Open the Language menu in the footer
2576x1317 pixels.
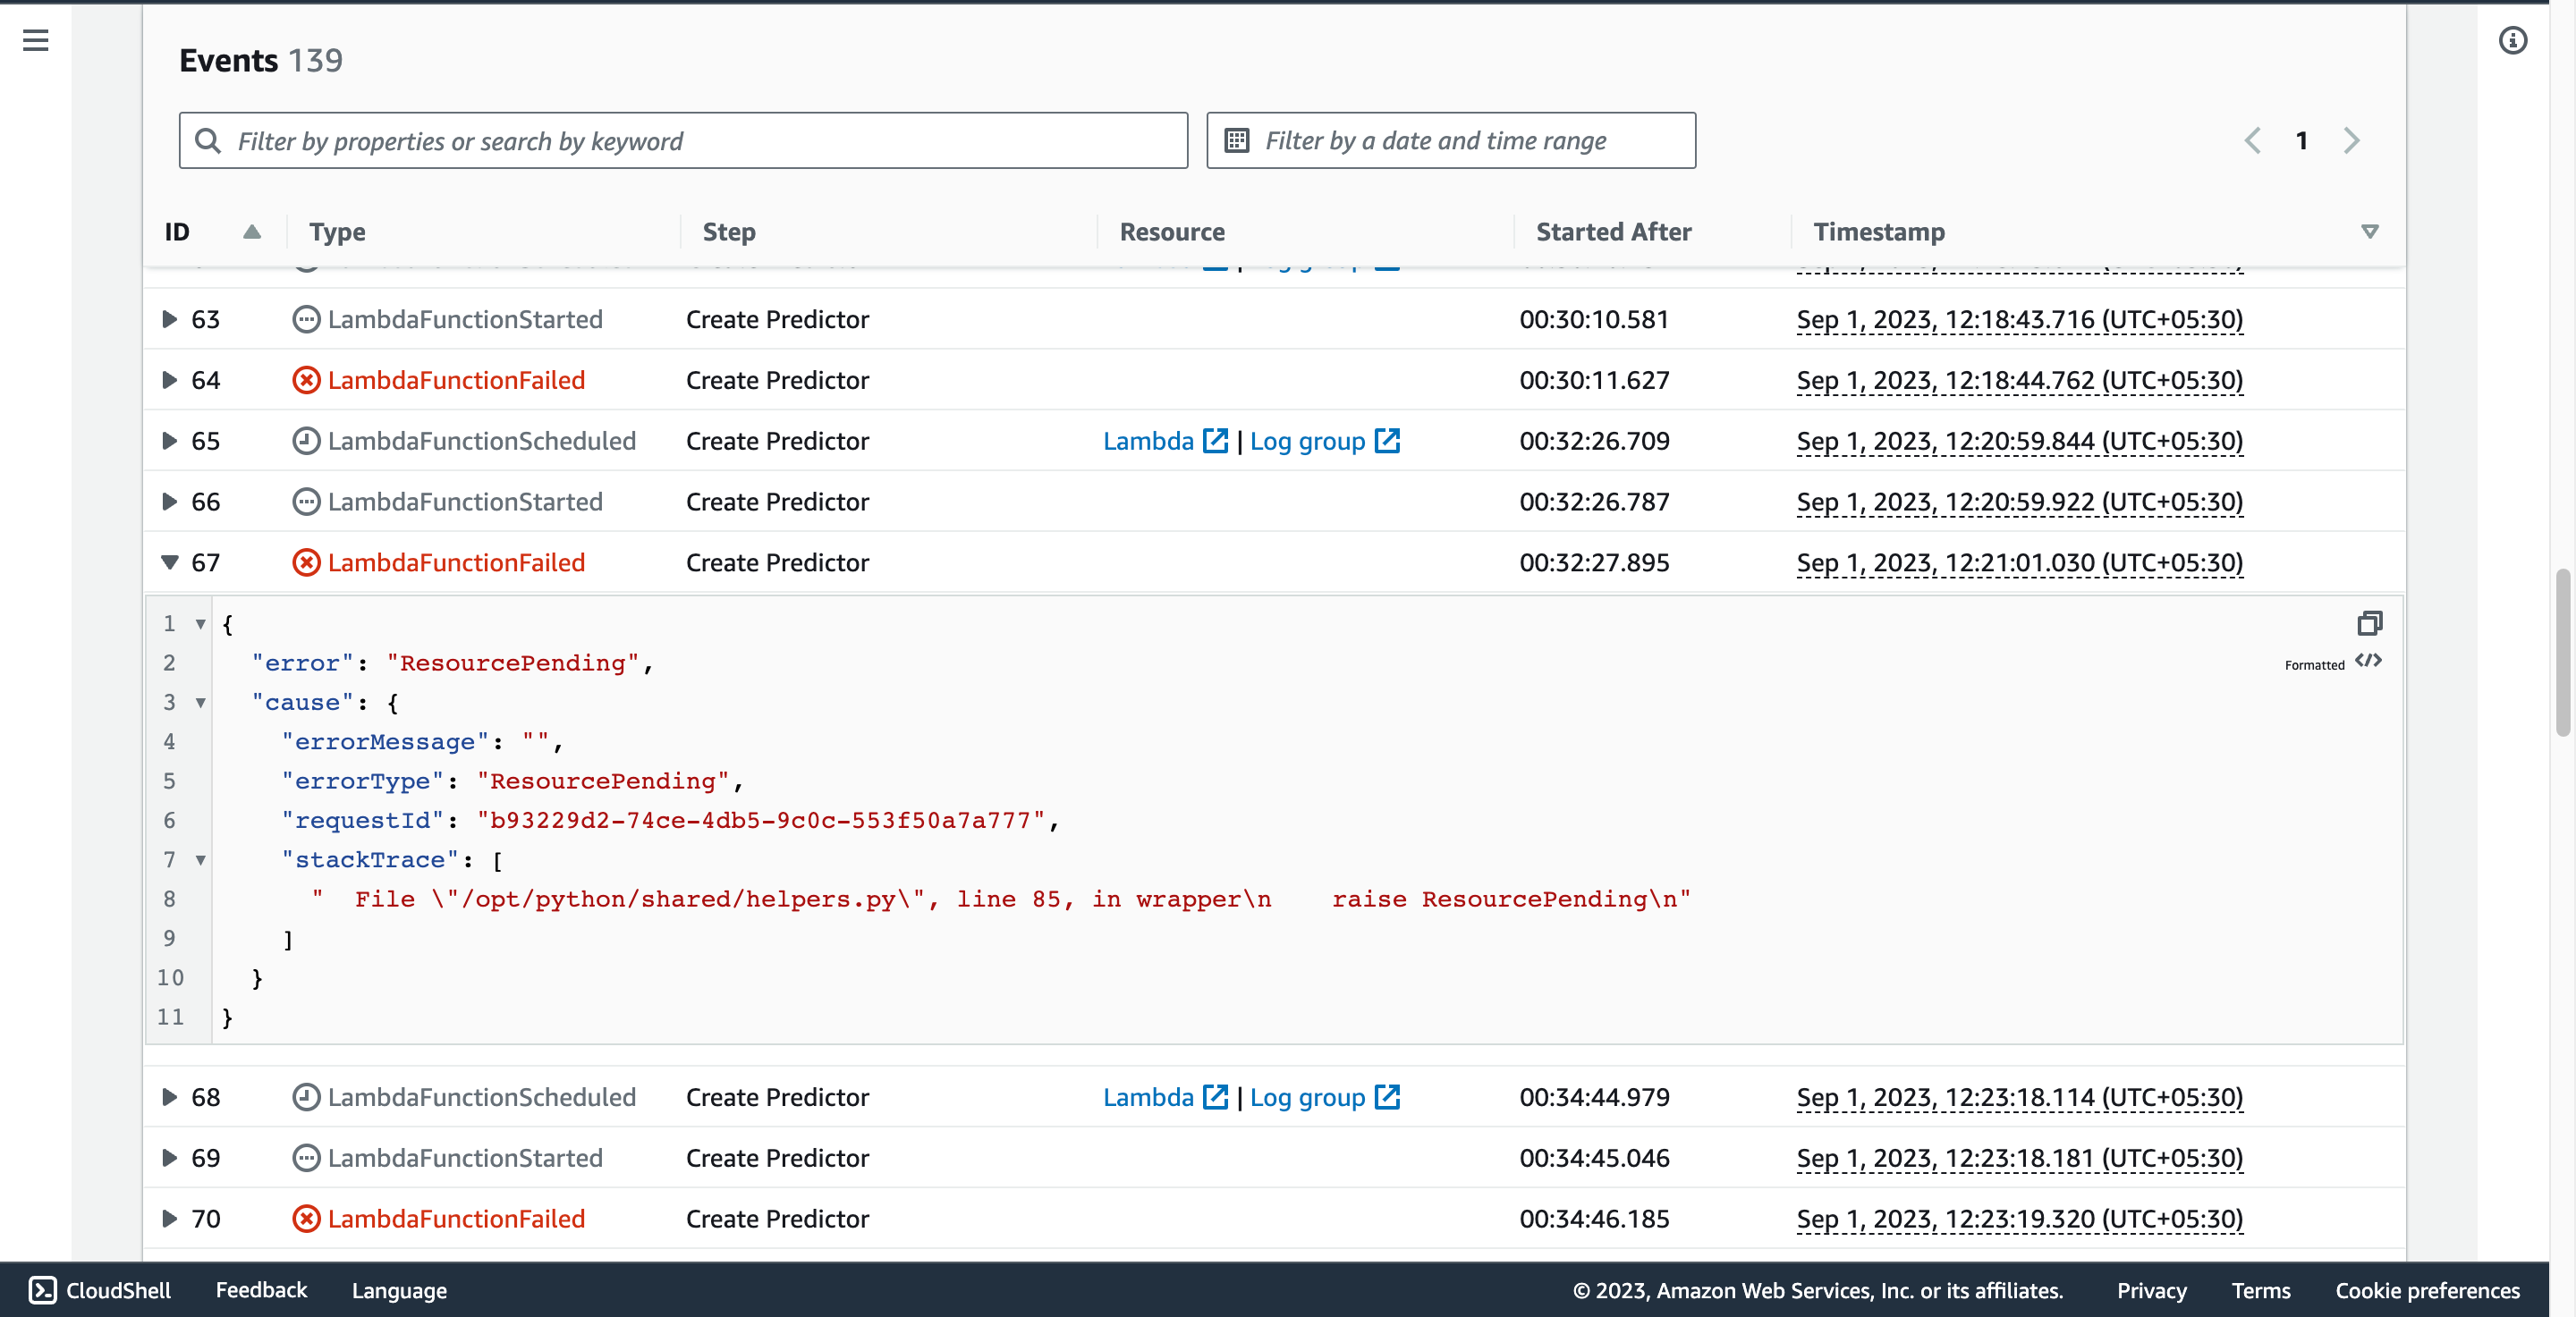click(x=398, y=1290)
